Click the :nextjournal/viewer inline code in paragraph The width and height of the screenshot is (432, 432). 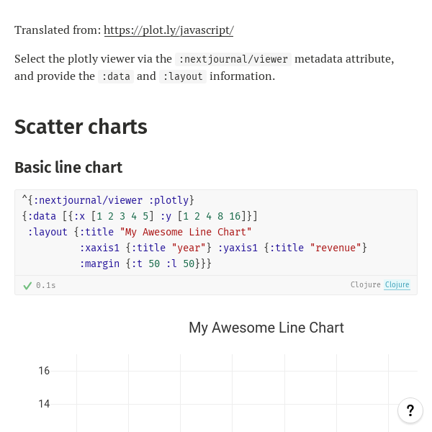(x=233, y=59)
